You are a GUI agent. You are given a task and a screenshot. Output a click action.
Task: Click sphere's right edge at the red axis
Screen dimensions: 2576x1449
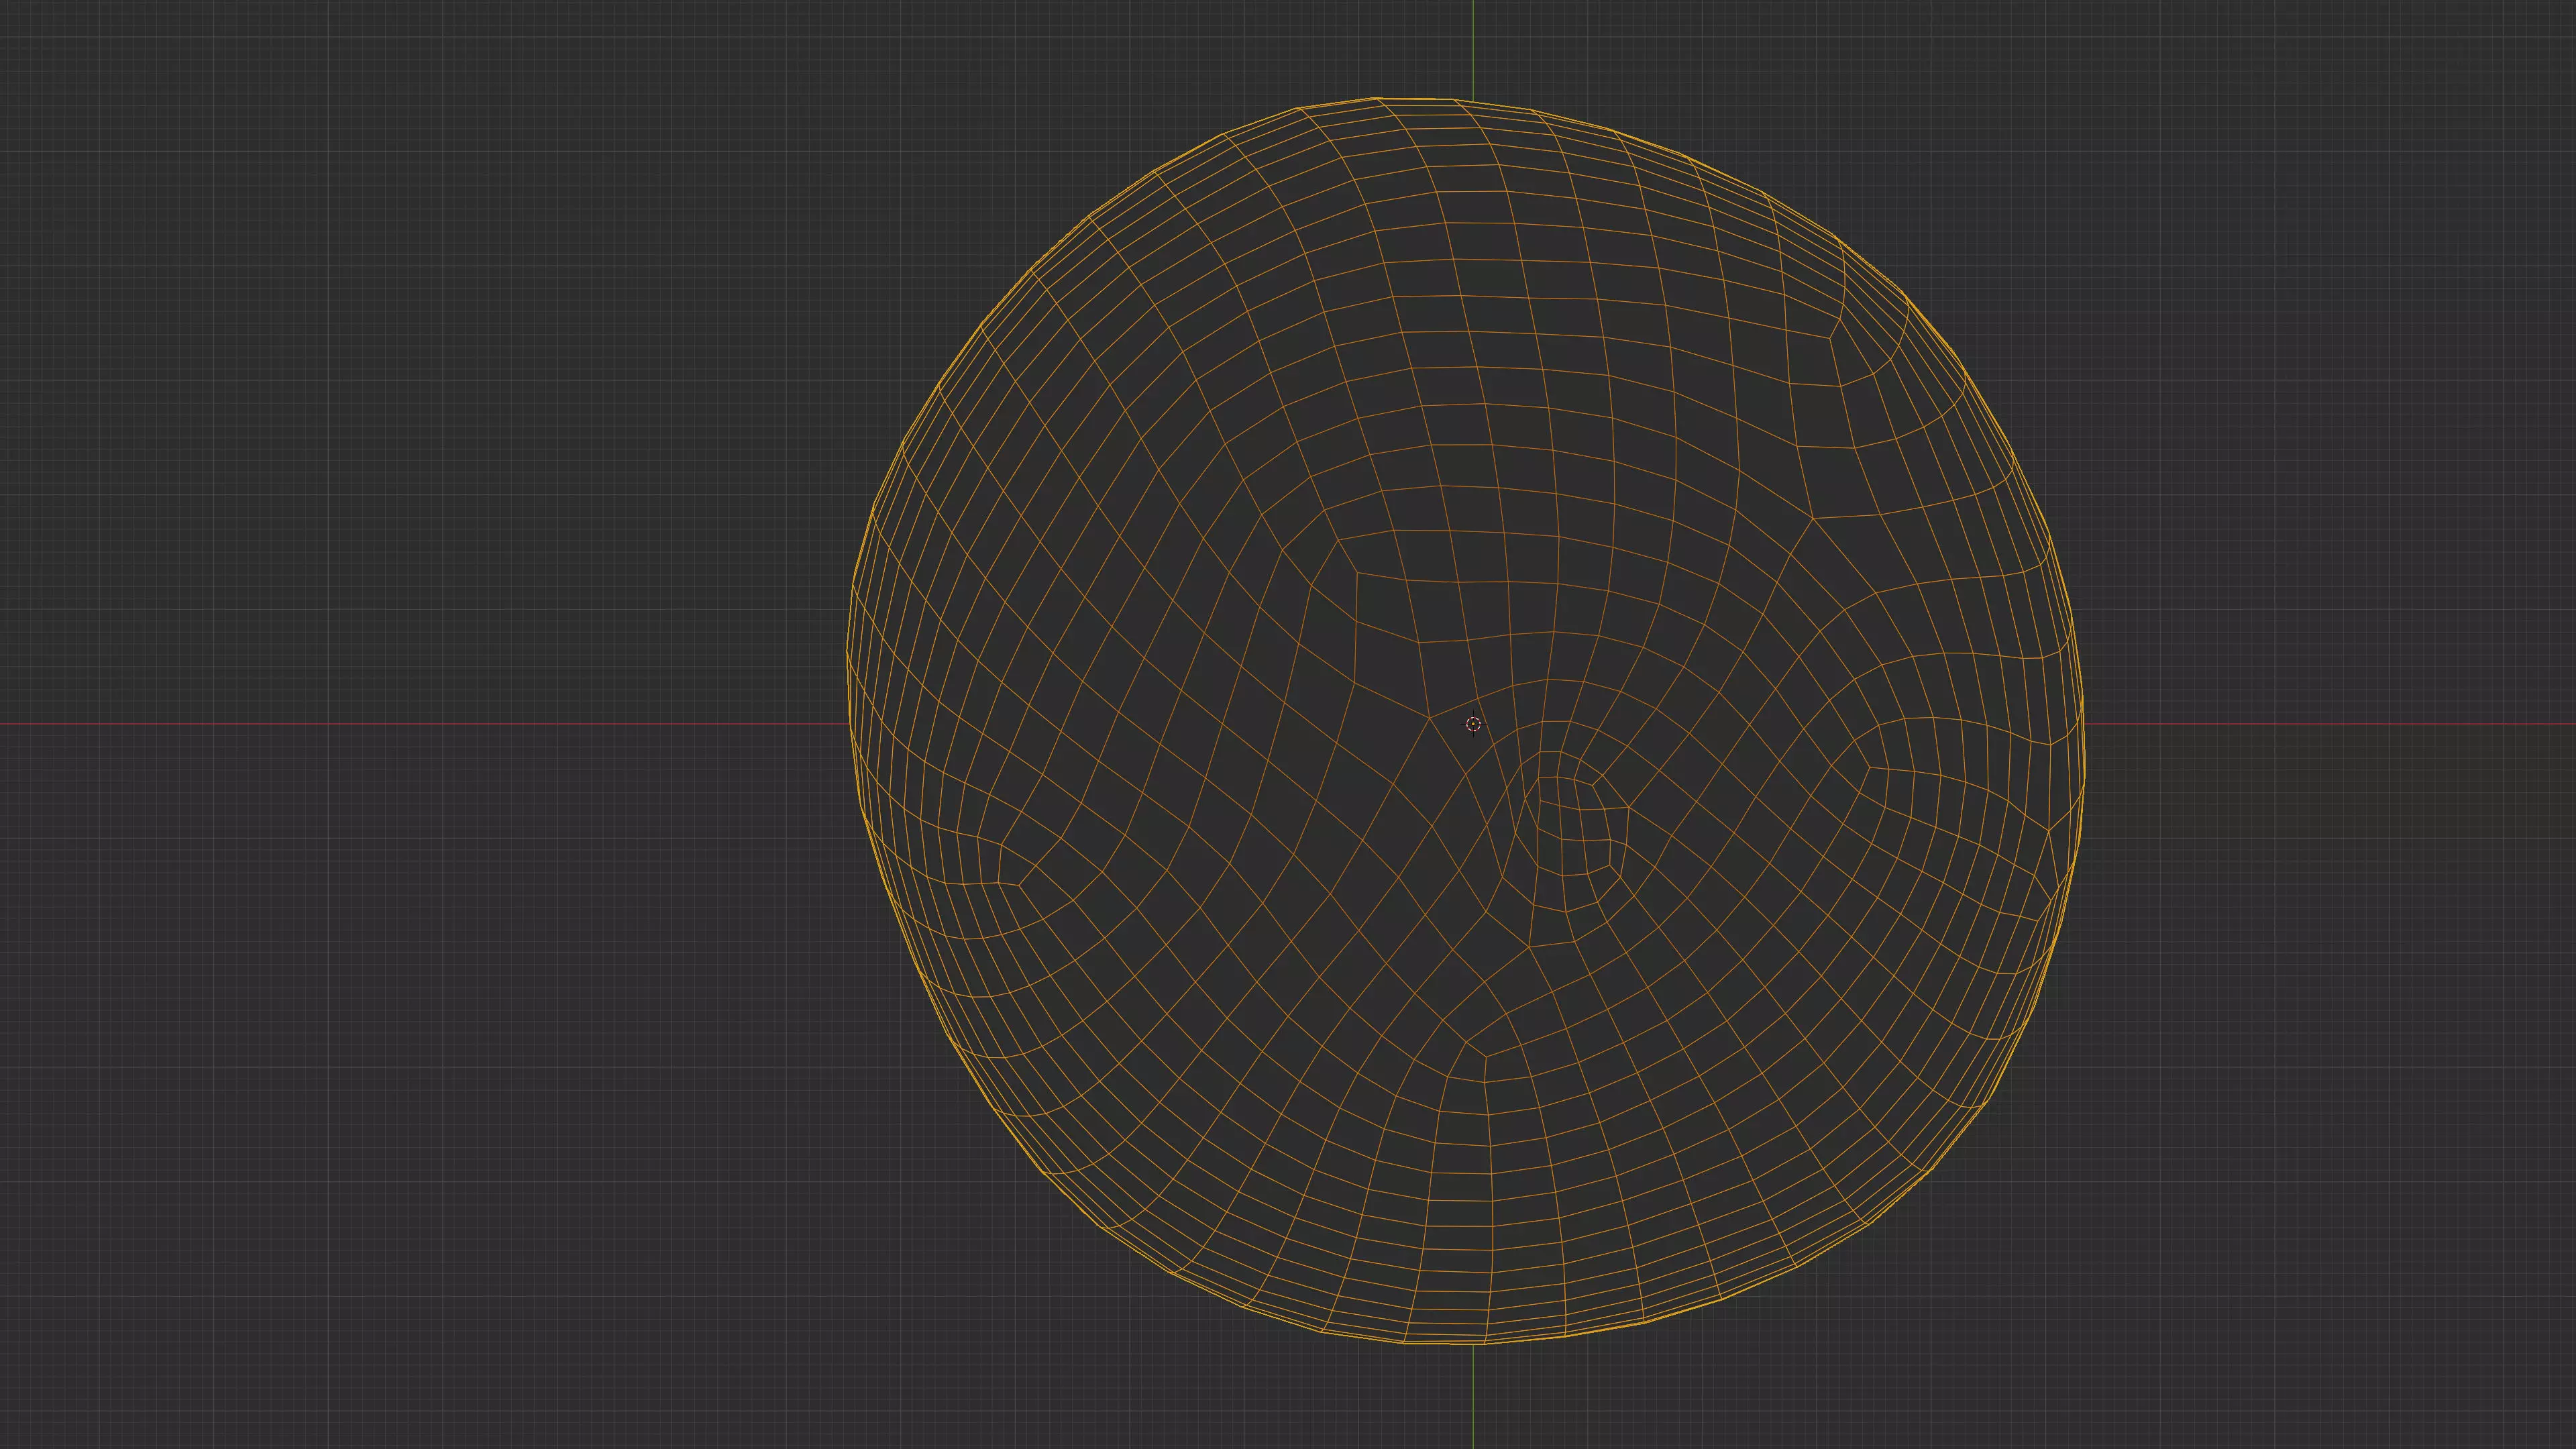point(2085,724)
